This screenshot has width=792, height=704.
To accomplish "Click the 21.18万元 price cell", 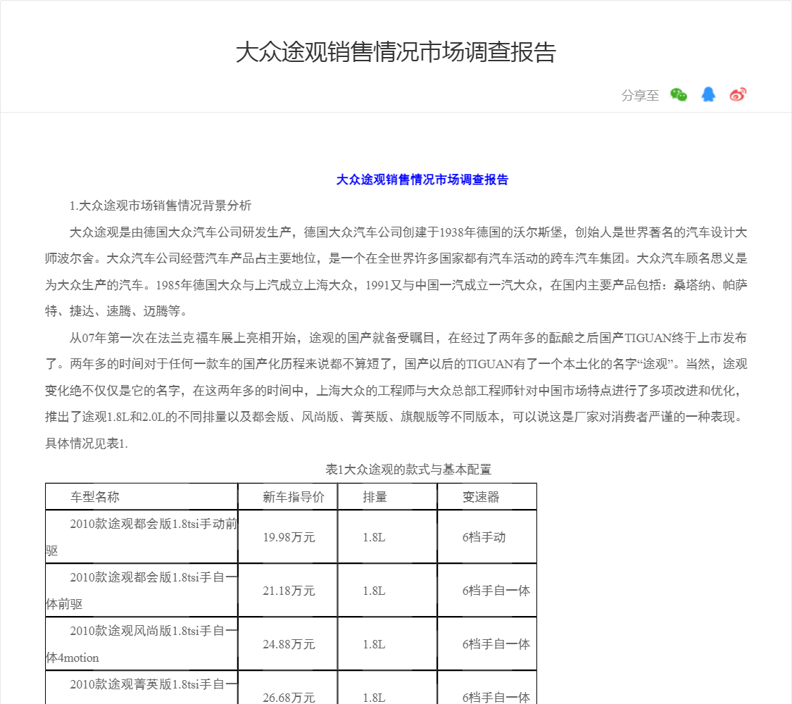I will (287, 591).
